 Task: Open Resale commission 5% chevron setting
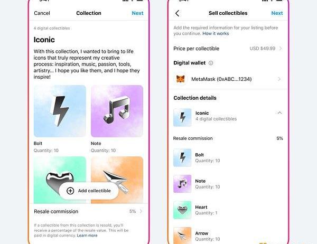click(141, 211)
